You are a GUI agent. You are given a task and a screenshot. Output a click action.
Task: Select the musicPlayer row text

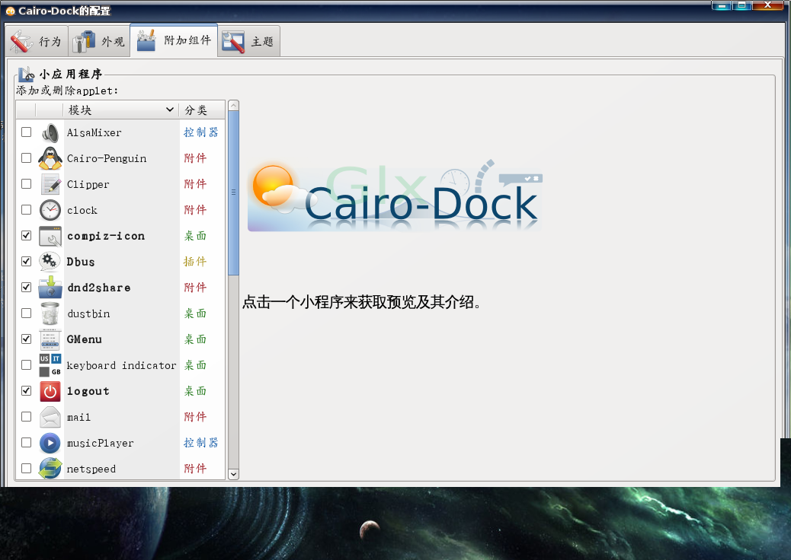[101, 444]
